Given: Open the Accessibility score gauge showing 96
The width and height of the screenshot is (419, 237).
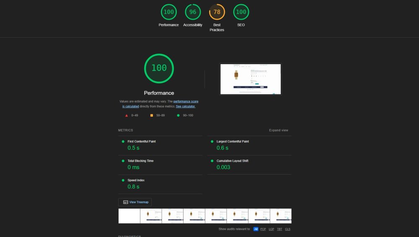Looking at the screenshot, I should pos(193,12).
